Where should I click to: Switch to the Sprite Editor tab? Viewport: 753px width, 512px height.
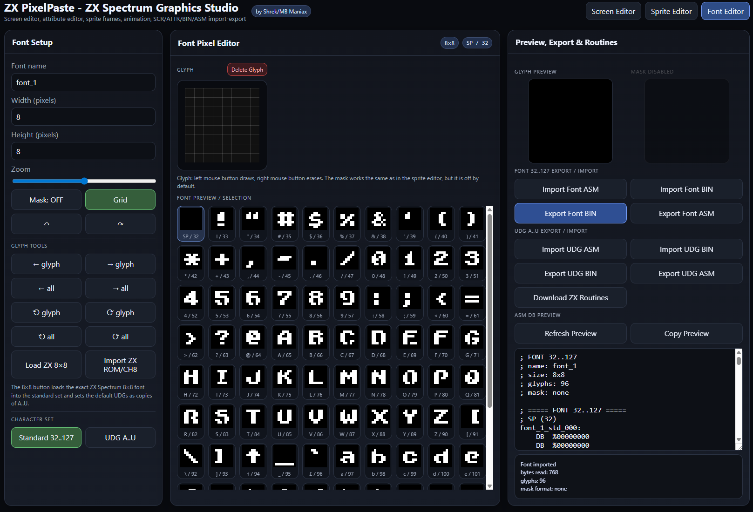pyautogui.click(x=671, y=12)
